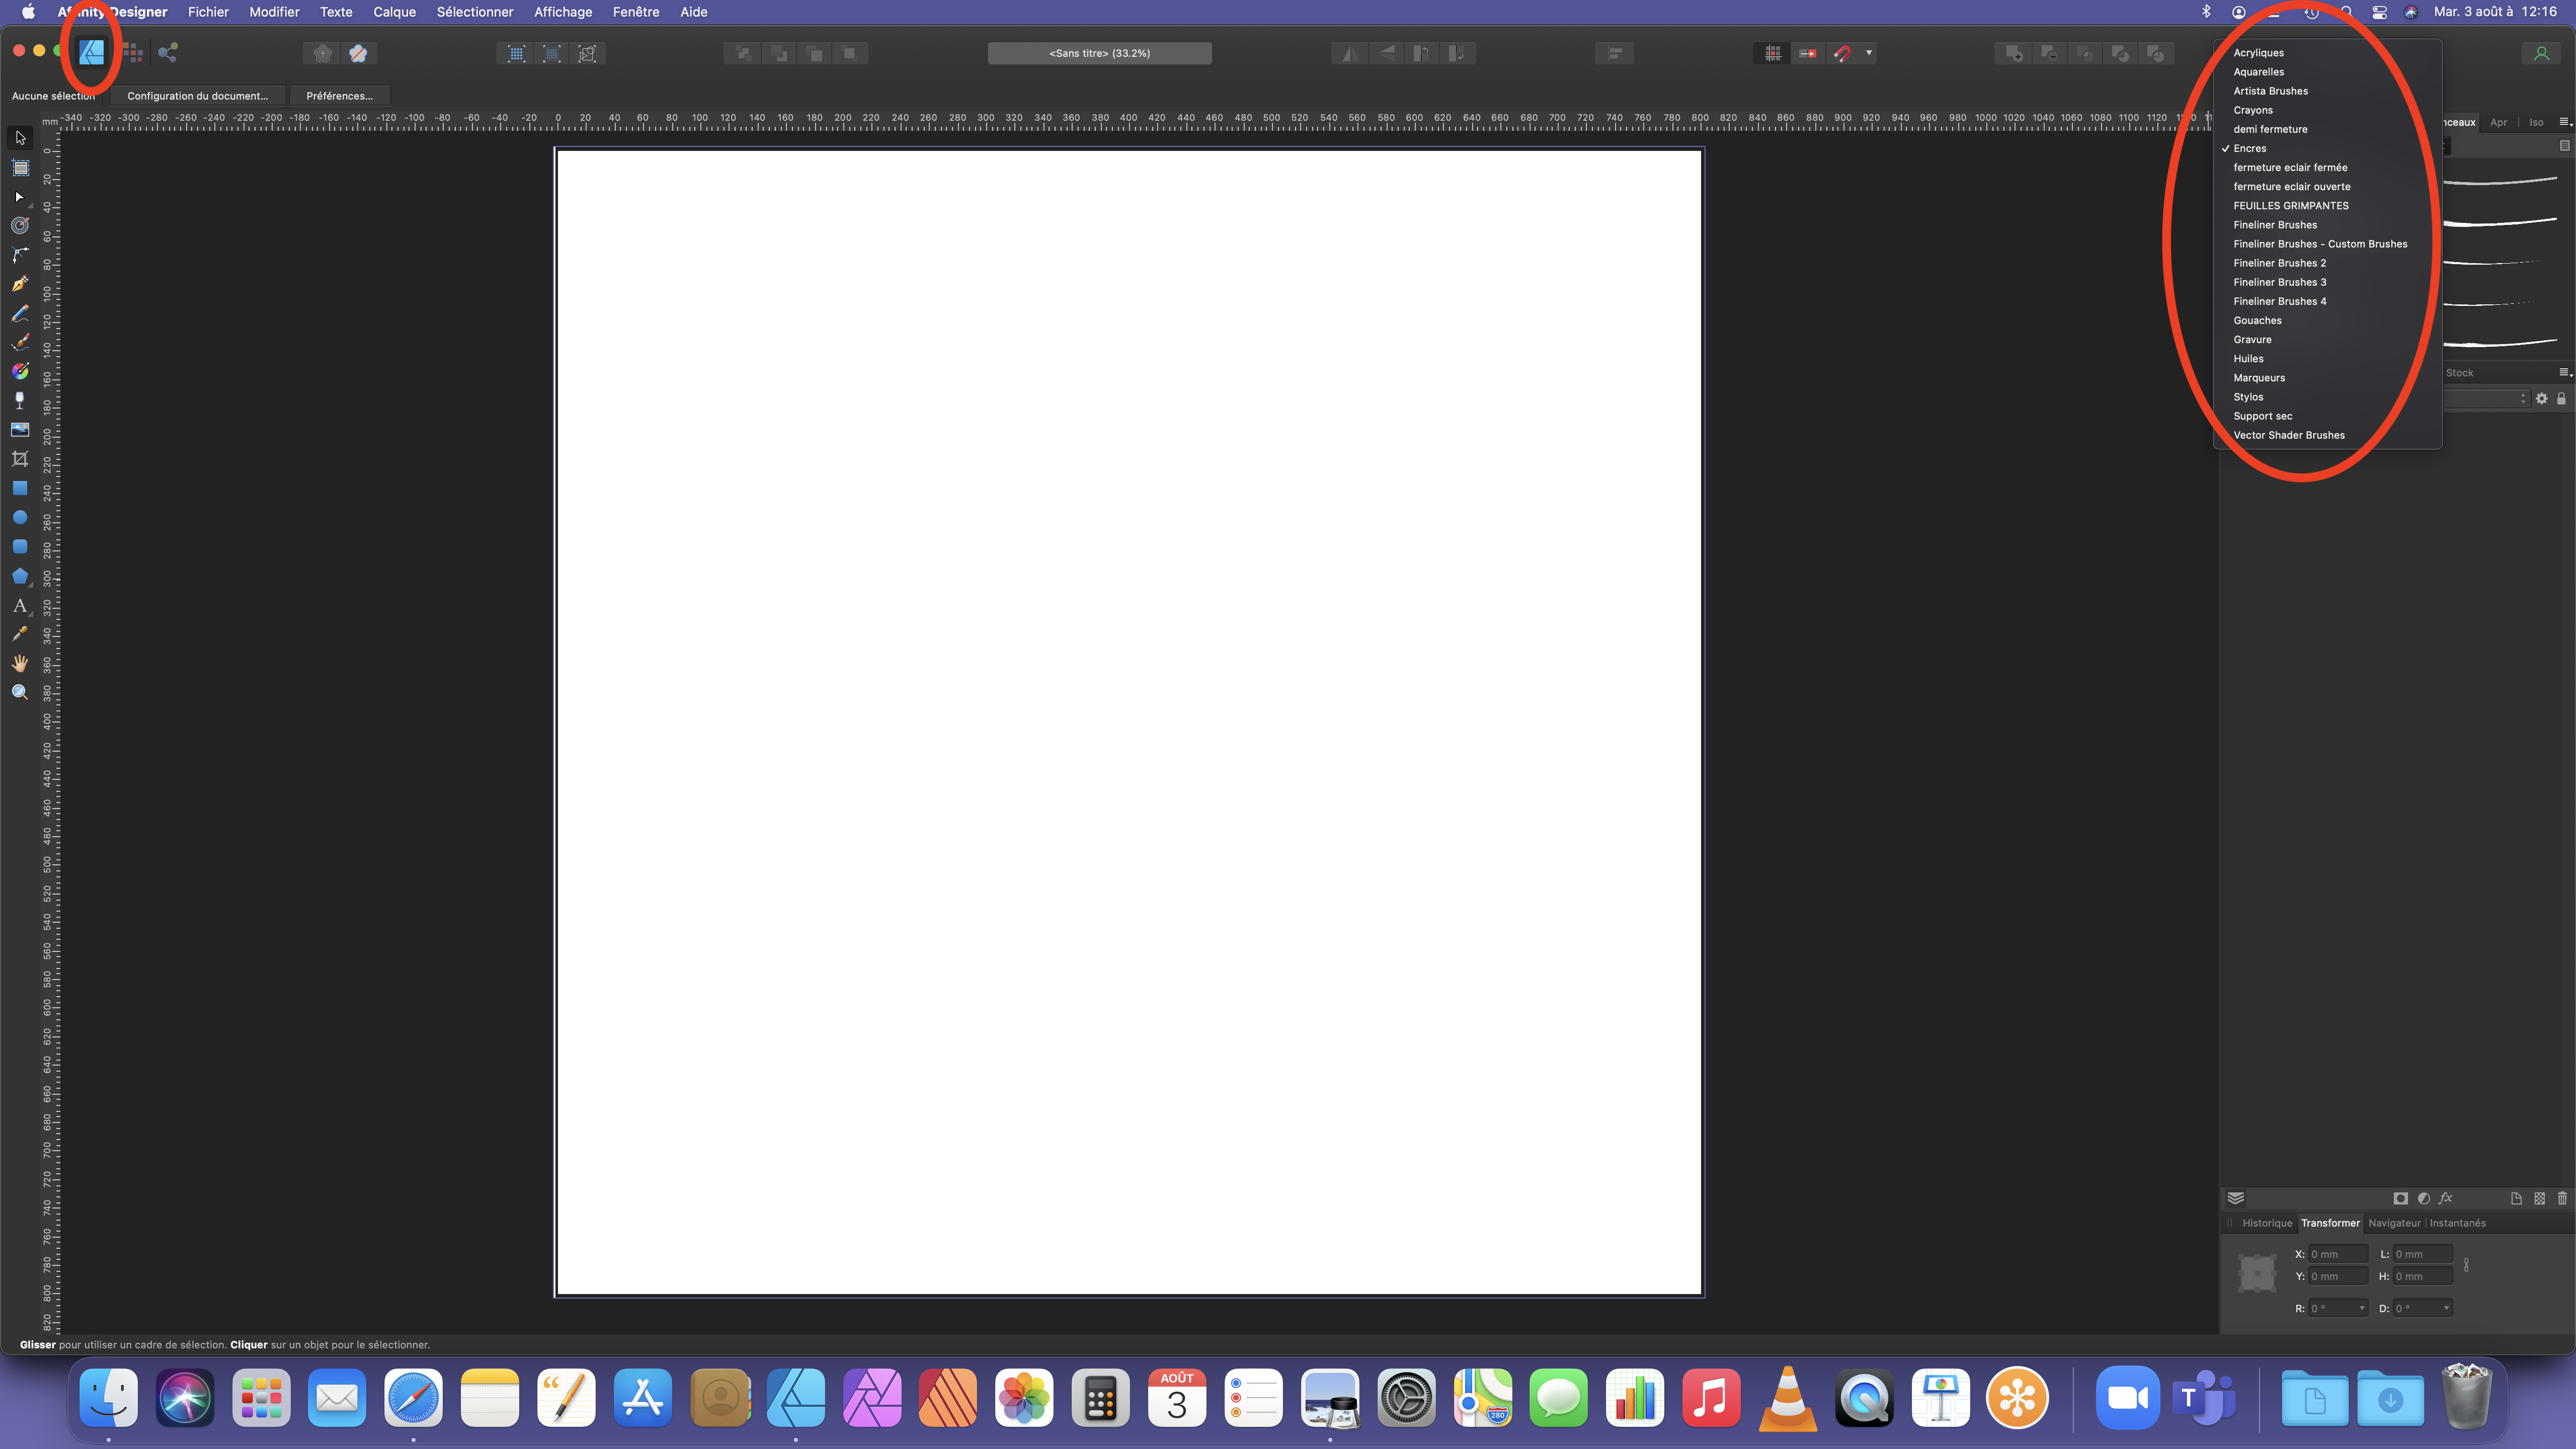
Task: Toggle the snapping magnet button
Action: [x=1842, y=53]
